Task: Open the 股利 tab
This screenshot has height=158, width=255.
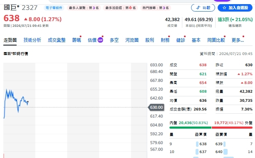Action: pos(150,40)
